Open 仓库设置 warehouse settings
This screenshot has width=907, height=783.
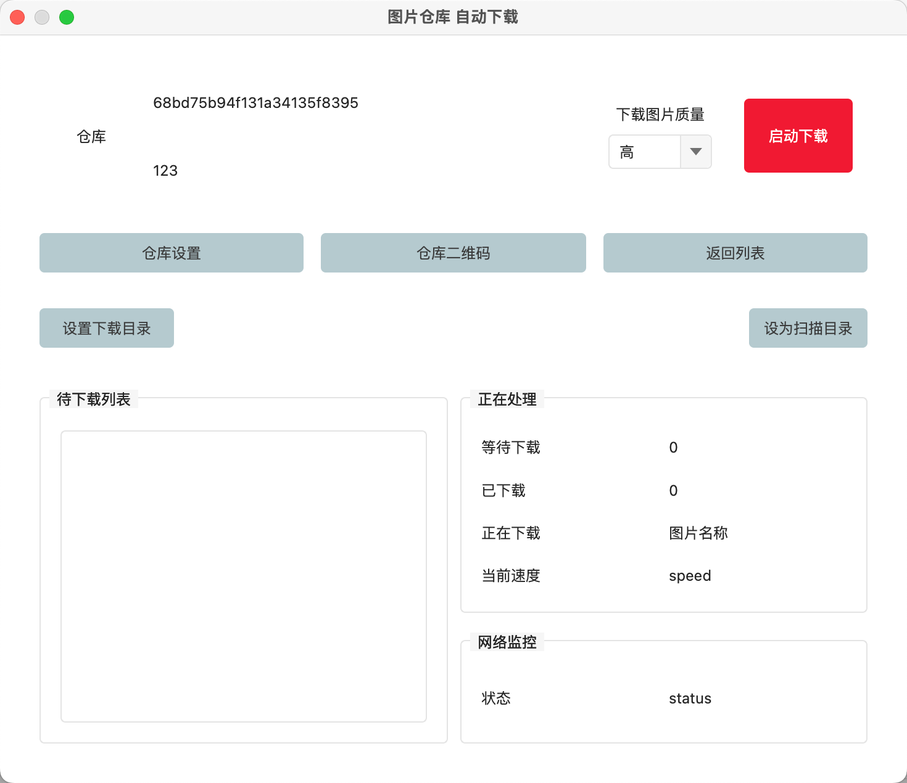tap(171, 253)
